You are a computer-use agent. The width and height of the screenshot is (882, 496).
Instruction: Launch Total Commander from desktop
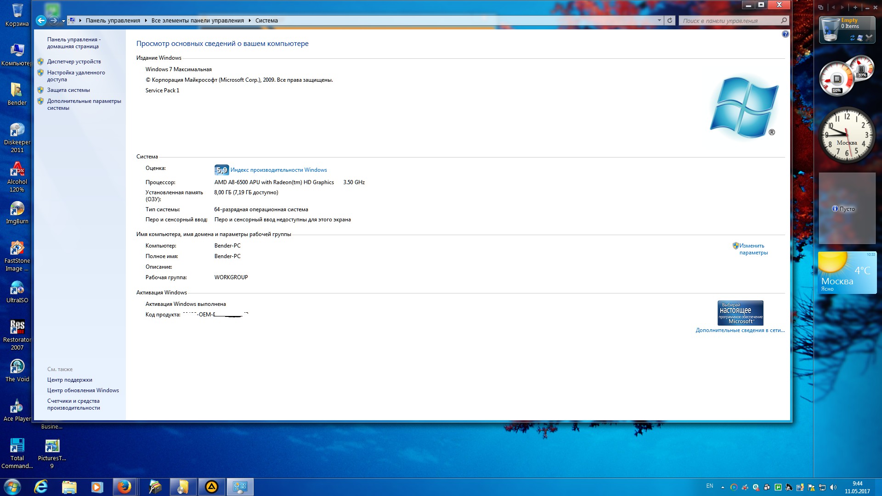pos(17,453)
